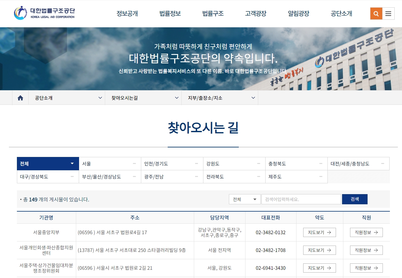Expand the 찾아오시는길 breadcrumb dropdown

click(143, 98)
